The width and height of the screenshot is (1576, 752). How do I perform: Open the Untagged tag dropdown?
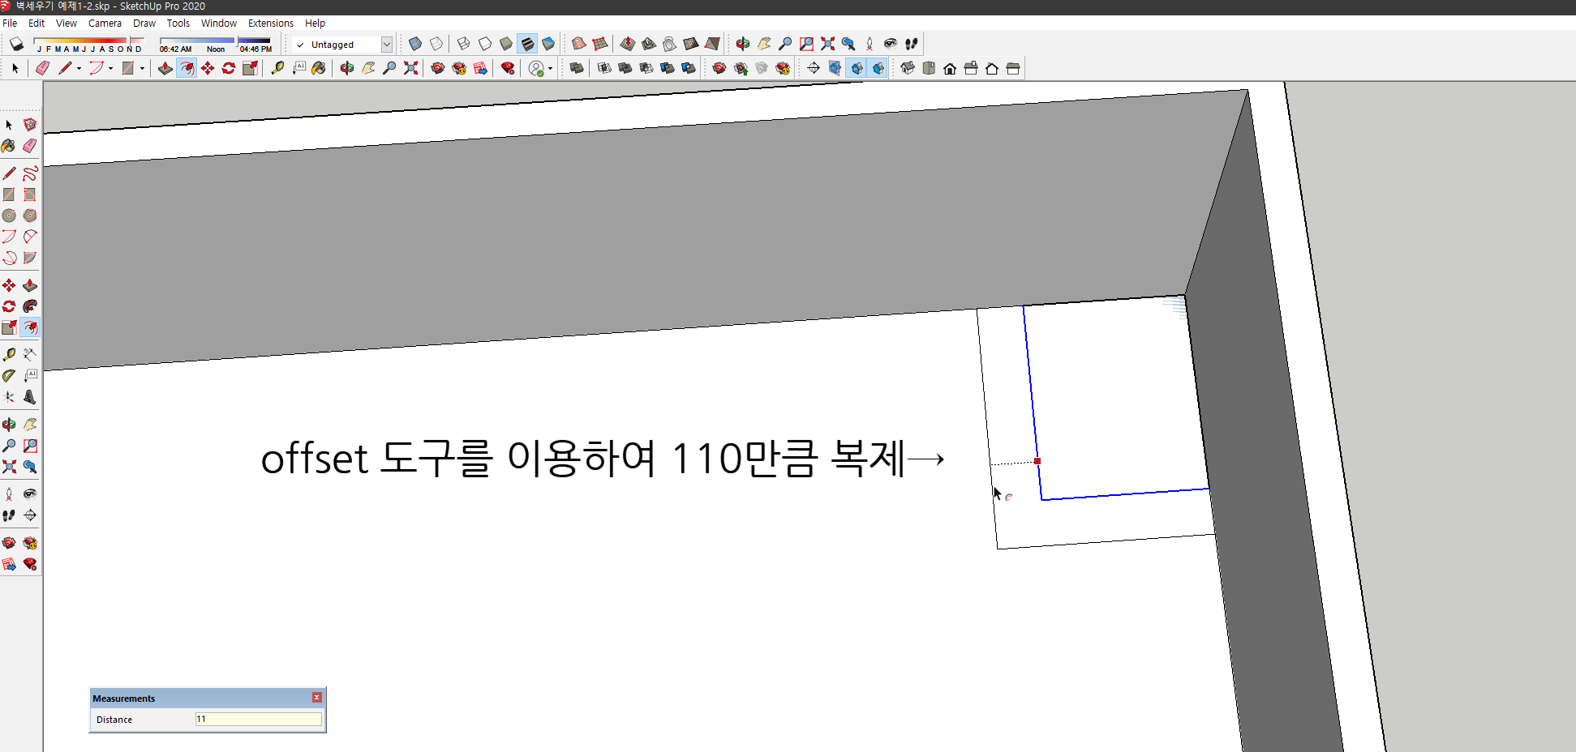point(388,44)
